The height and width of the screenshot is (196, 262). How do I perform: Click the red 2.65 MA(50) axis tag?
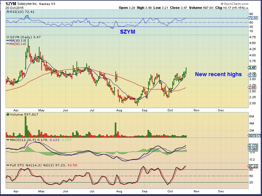tap(253, 87)
